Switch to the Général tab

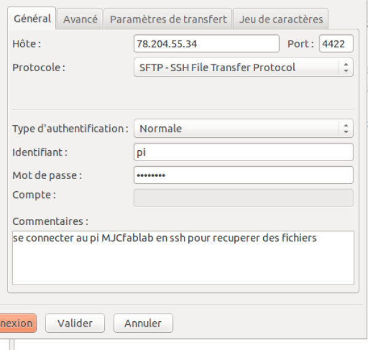coord(33,18)
